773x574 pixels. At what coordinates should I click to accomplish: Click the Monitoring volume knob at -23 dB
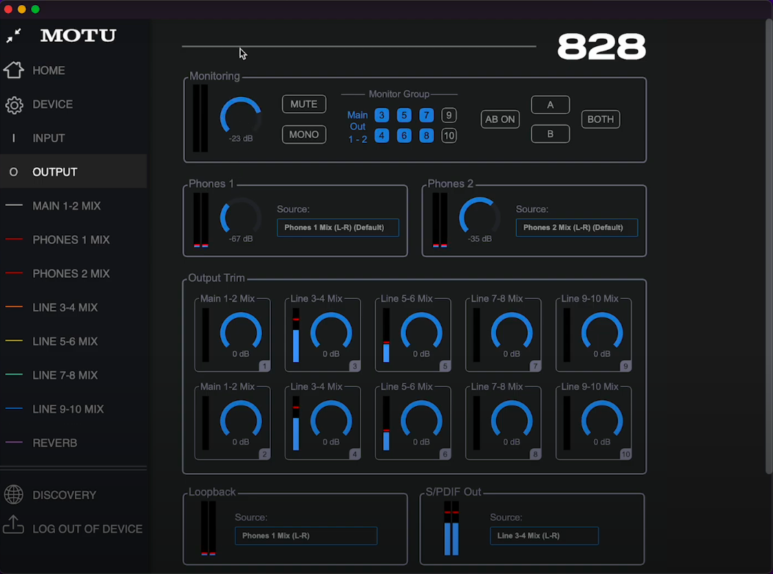241,116
